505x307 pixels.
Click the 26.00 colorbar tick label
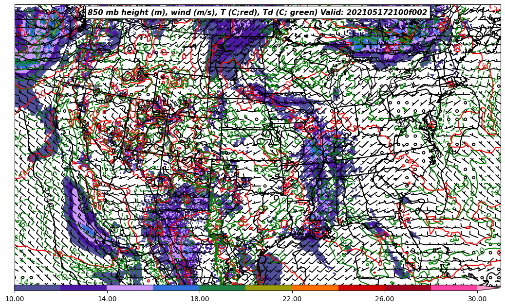pyautogui.click(x=385, y=299)
